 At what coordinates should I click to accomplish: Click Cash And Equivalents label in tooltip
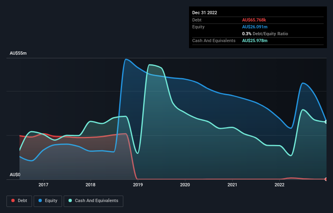tap(214, 40)
